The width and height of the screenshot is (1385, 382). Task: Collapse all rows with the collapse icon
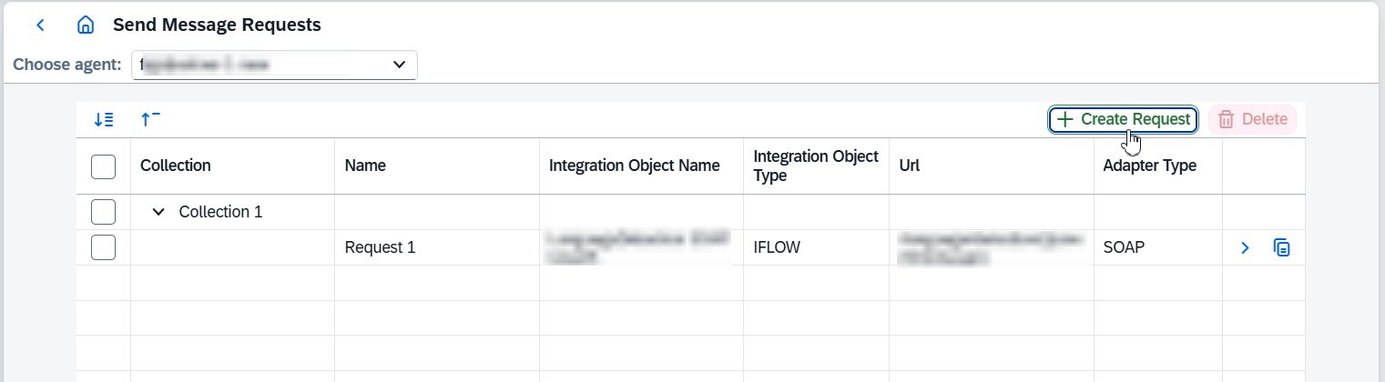(x=150, y=119)
